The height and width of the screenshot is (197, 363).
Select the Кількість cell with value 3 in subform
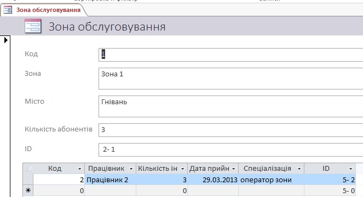[x=162, y=180]
